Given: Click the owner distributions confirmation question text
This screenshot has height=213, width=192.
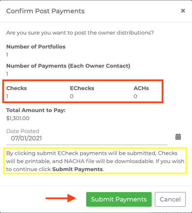Looking at the screenshot, I should click(80, 33).
